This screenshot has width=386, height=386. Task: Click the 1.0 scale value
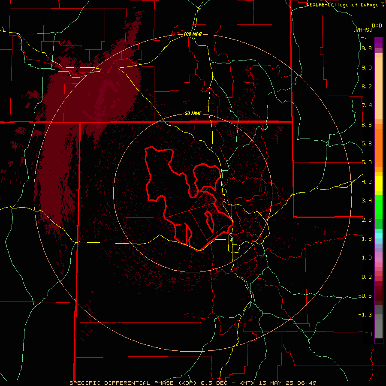tap(367, 258)
